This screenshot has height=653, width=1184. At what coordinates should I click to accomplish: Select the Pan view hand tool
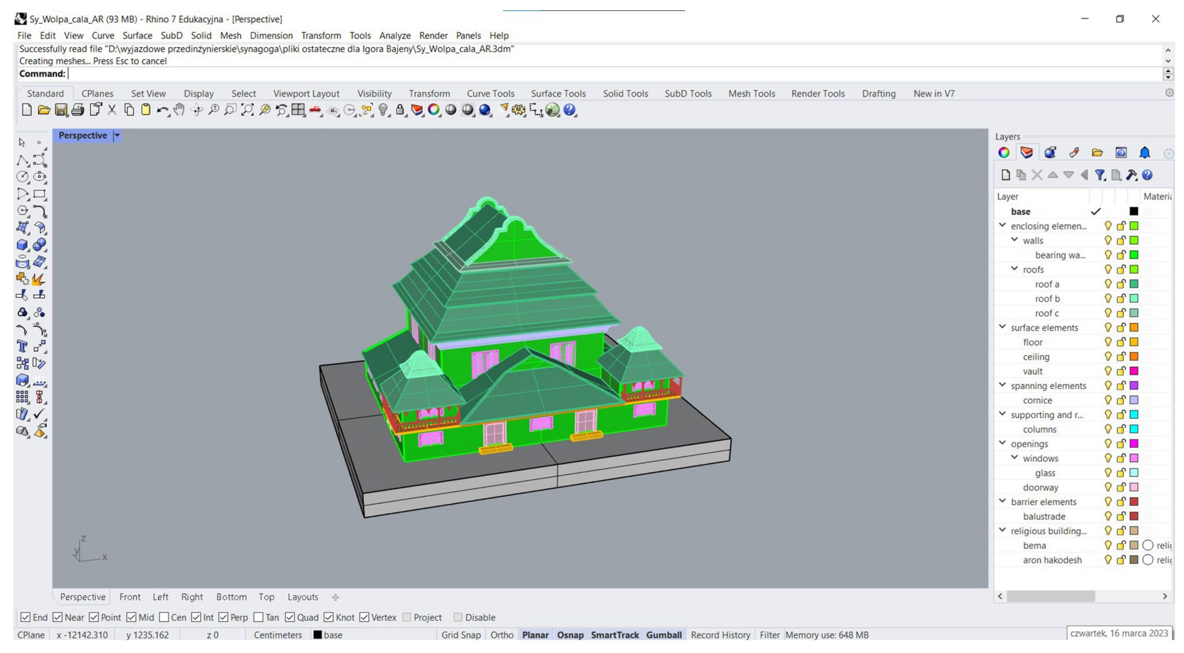179,110
